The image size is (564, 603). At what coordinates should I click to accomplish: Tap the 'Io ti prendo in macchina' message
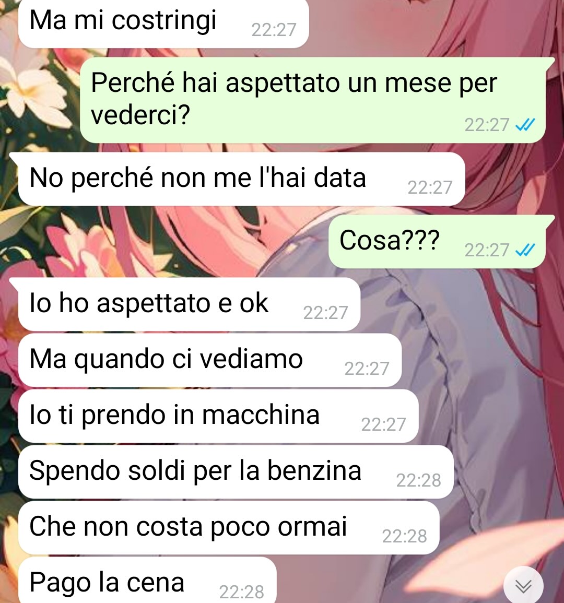click(x=218, y=416)
